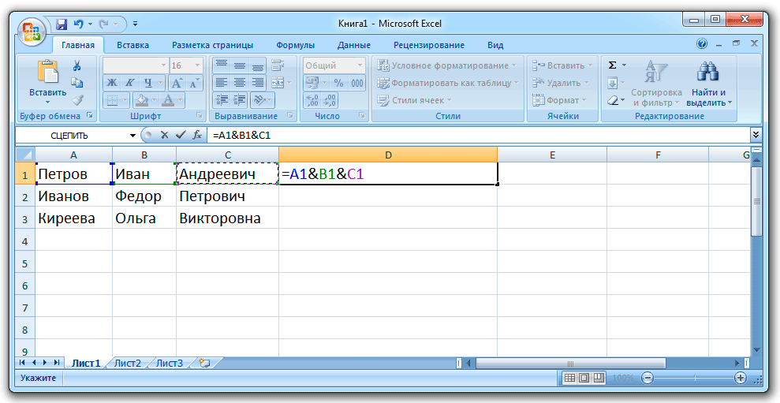
Task: Open the cell borders dropdown arrow
Action: click(125, 100)
